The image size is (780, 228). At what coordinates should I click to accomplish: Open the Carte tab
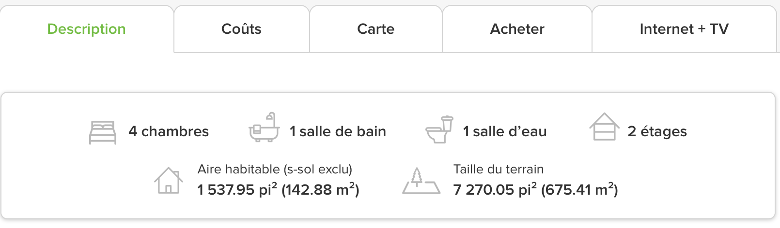tap(376, 29)
